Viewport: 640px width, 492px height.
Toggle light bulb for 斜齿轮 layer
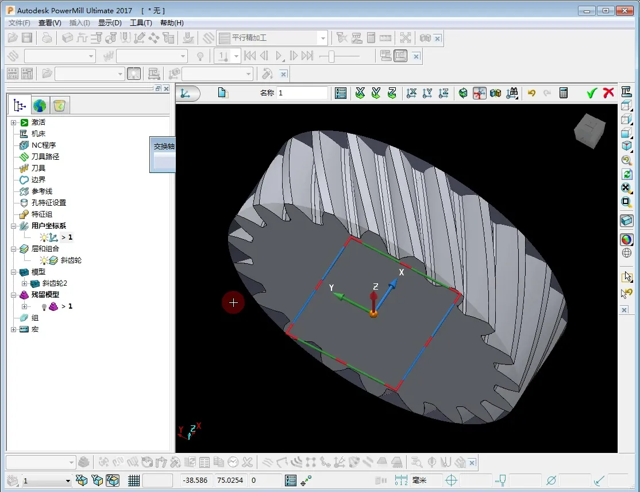coord(44,260)
